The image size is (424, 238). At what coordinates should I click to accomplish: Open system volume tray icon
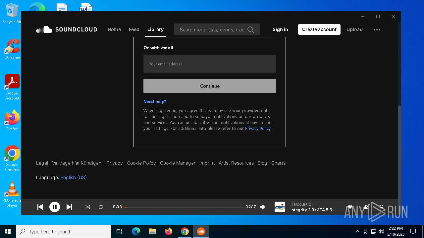click(381, 231)
